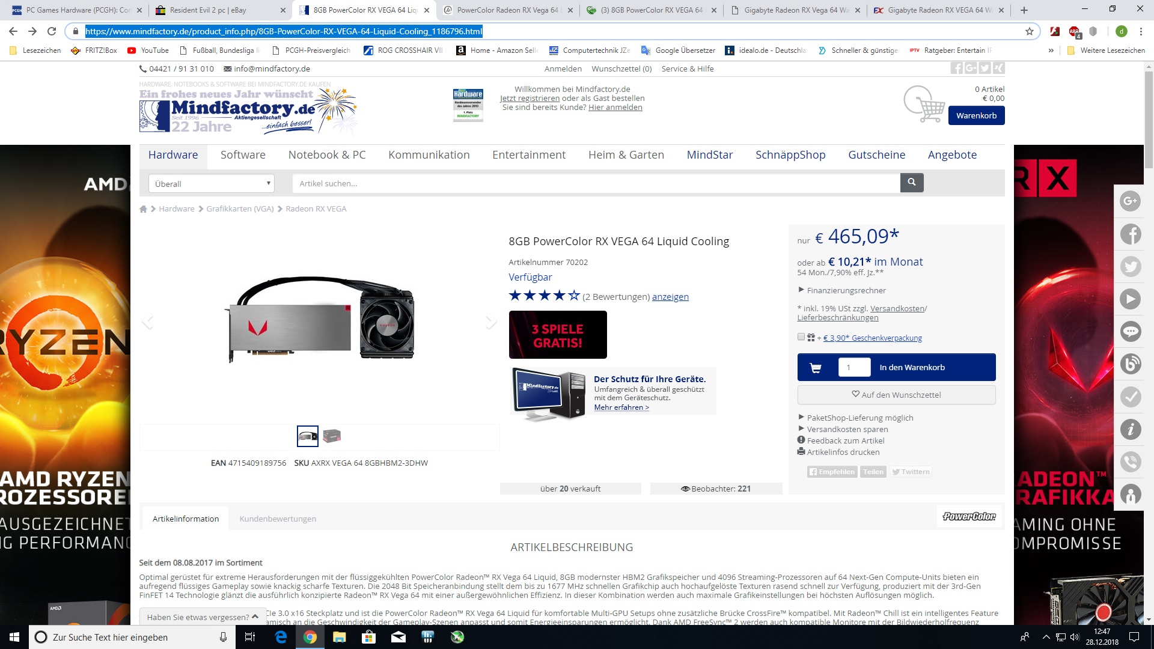Click the Facebook Empfehlen button
This screenshot has height=649, width=1154.
click(832, 472)
